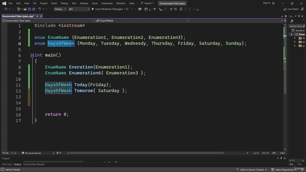Click the Solution Explorer switch views icon
The height and width of the screenshot is (172, 306).
(292, 21)
